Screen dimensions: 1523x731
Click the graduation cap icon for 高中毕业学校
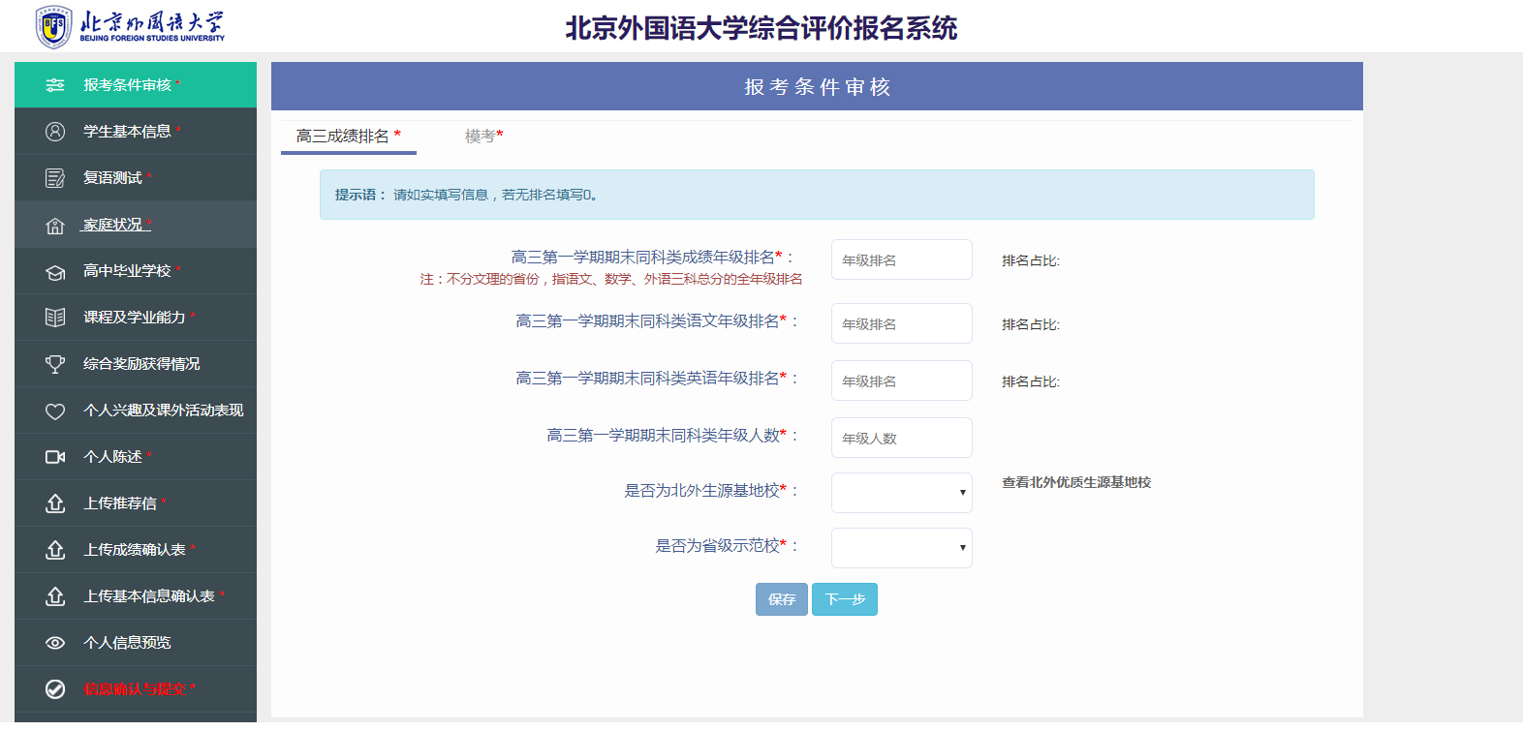click(x=55, y=272)
